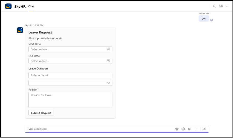233x138 pixels.
Task: Click the SkyHR bot avatar beside message
Action: click(x=20, y=30)
